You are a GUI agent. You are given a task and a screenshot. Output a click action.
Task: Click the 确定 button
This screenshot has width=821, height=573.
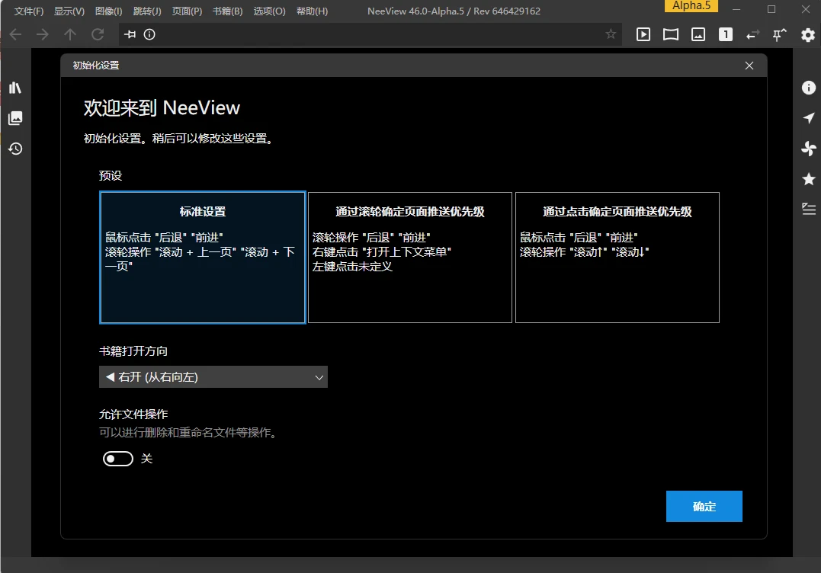tap(704, 506)
